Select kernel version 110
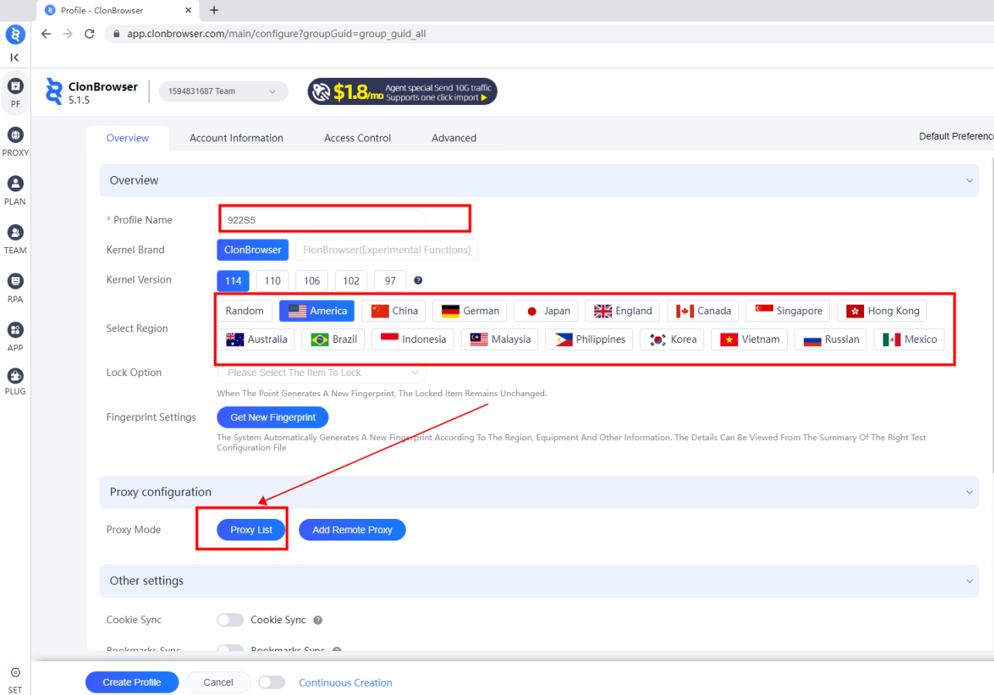Screen dimensions: 994x695 (x=272, y=280)
